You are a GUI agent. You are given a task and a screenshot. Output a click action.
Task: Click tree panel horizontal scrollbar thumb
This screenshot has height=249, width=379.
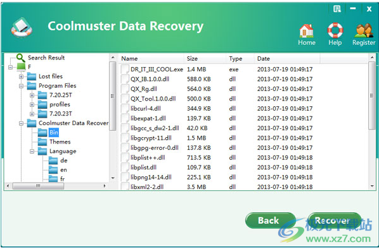click(x=38, y=186)
